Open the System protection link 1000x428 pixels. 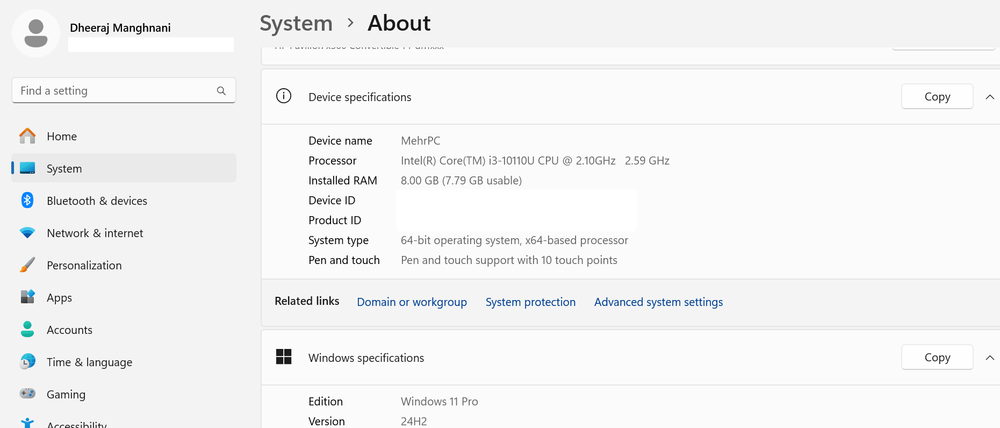click(x=530, y=302)
